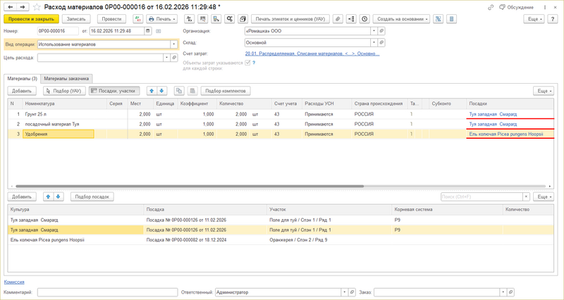Image resolution: width=564 pixels, height=300 pixels.
Task: Toggle the Посадки, участки panel button
Action: [115, 91]
